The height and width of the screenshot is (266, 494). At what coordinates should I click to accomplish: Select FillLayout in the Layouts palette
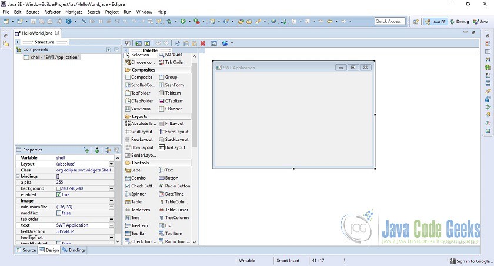(171, 123)
